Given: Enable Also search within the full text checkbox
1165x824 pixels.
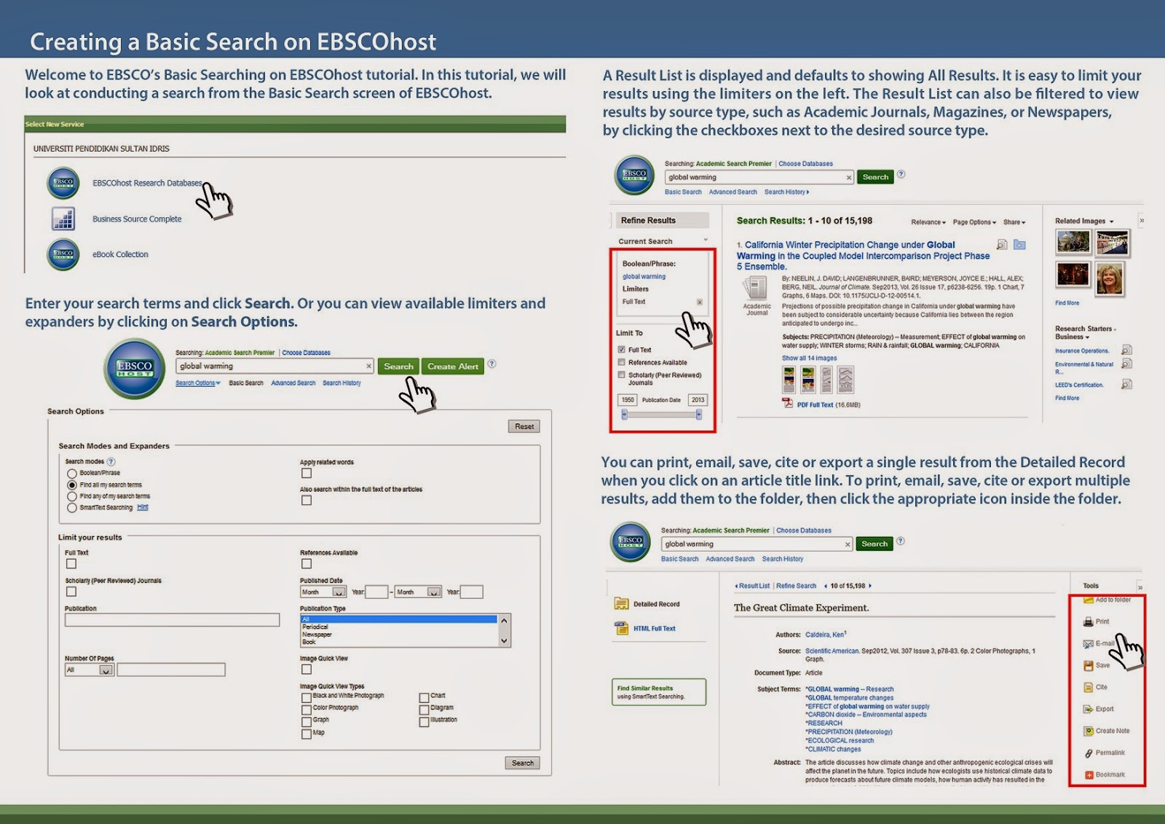Looking at the screenshot, I should point(307,501).
